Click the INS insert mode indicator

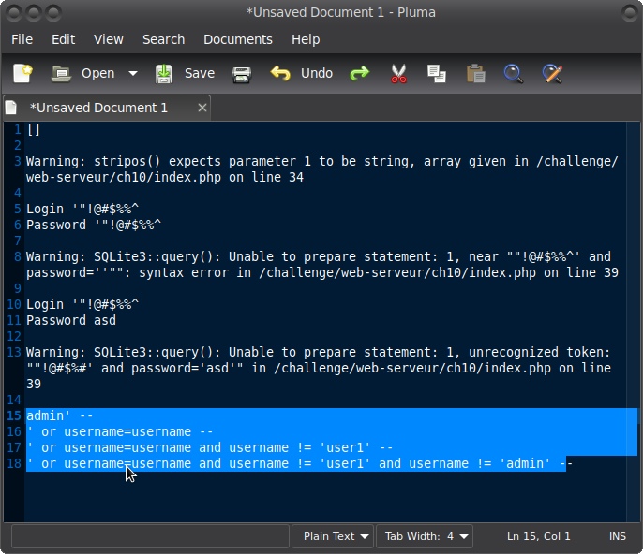(617, 536)
